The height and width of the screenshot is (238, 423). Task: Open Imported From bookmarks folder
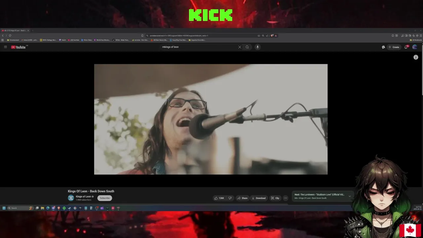click(197, 40)
